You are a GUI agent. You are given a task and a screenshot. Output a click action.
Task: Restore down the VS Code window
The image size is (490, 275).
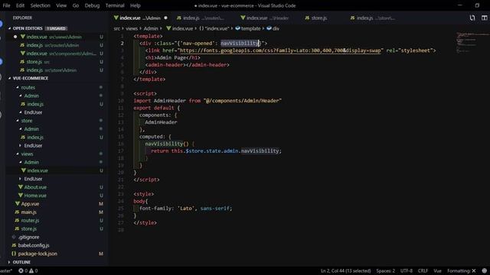pyautogui.click(x=477, y=5)
